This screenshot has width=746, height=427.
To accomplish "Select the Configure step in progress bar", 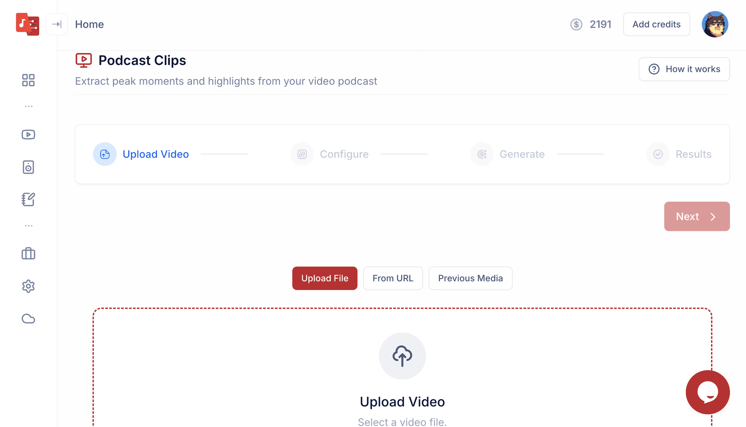I will (343, 154).
